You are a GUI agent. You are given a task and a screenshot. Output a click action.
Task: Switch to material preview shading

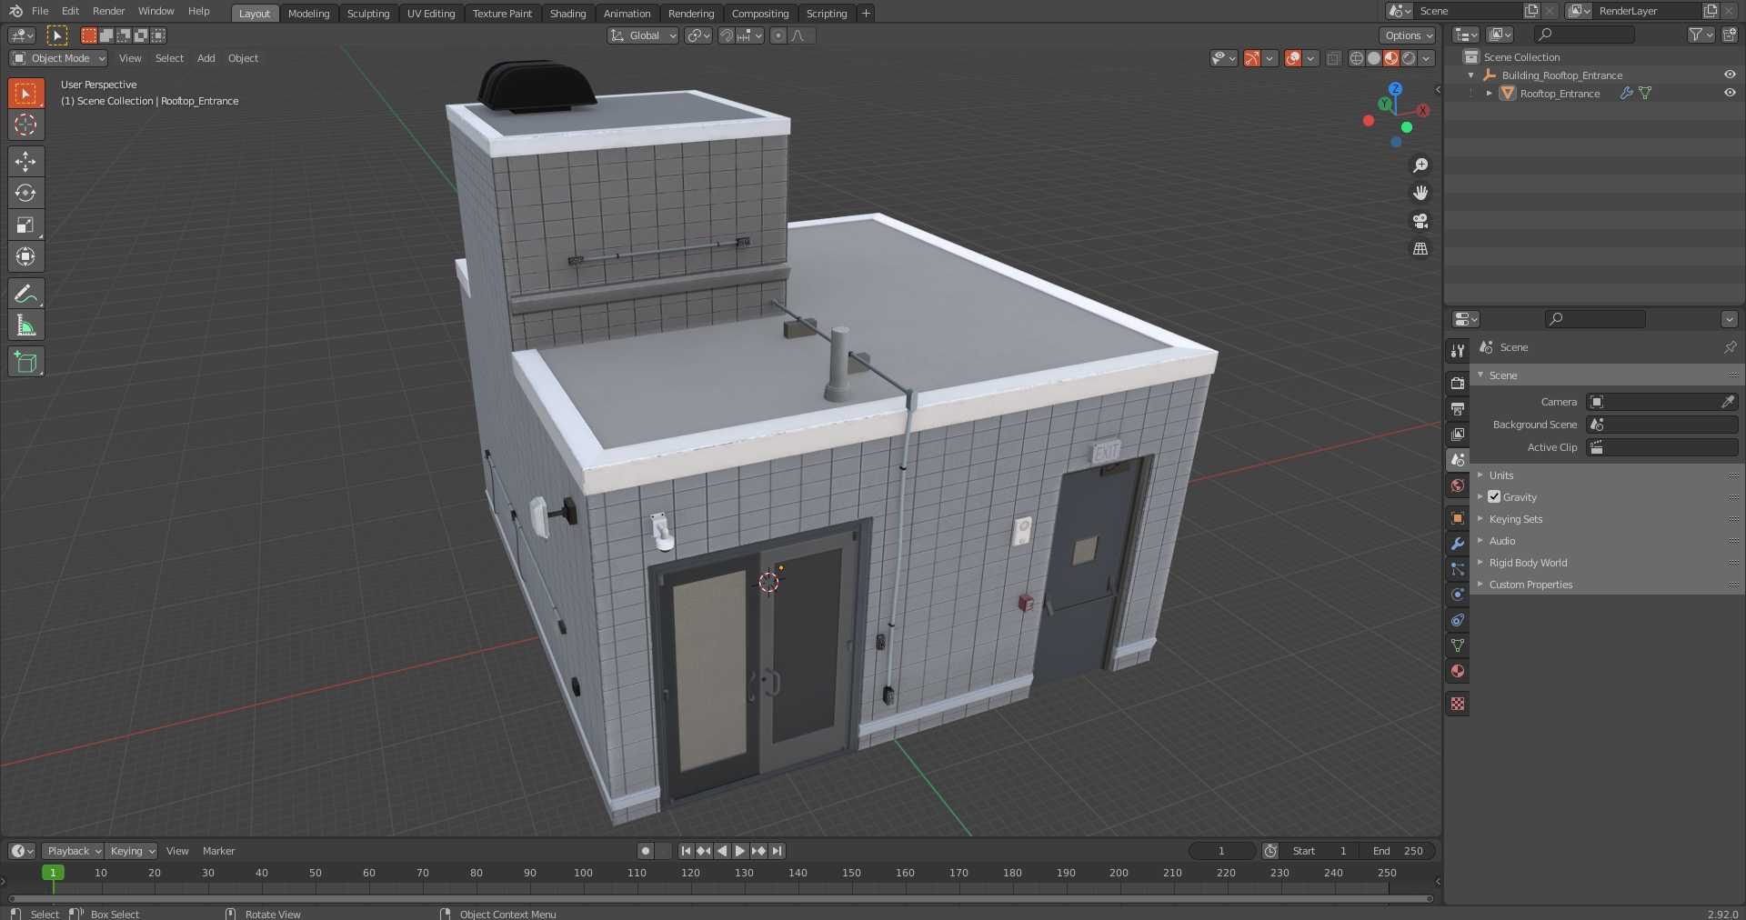coord(1391,58)
